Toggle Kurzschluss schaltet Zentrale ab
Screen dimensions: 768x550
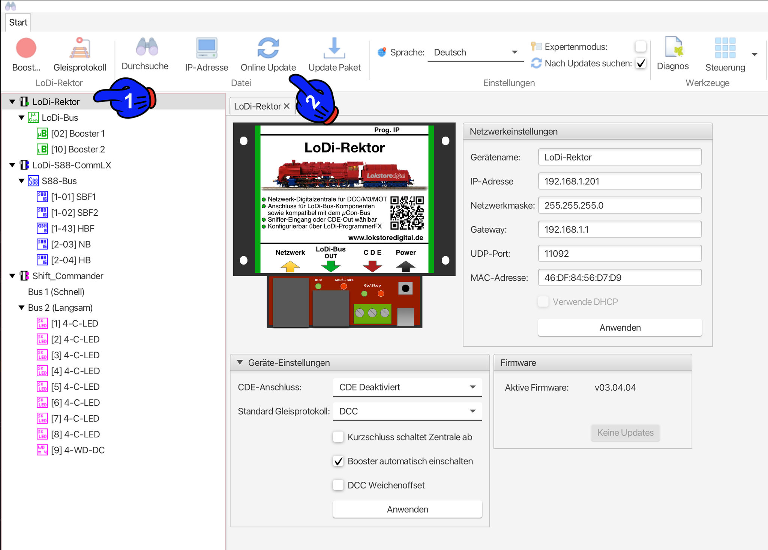pyautogui.click(x=338, y=437)
